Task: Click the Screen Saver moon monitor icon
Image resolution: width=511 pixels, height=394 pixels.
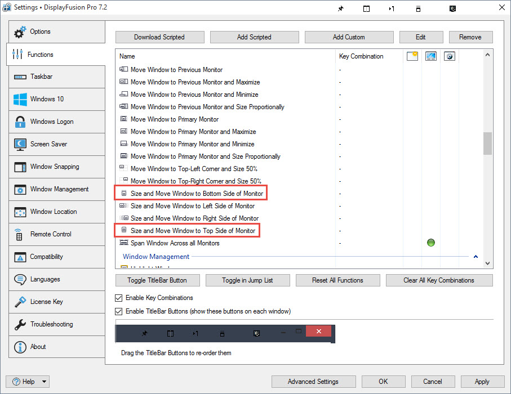Action: [20, 144]
